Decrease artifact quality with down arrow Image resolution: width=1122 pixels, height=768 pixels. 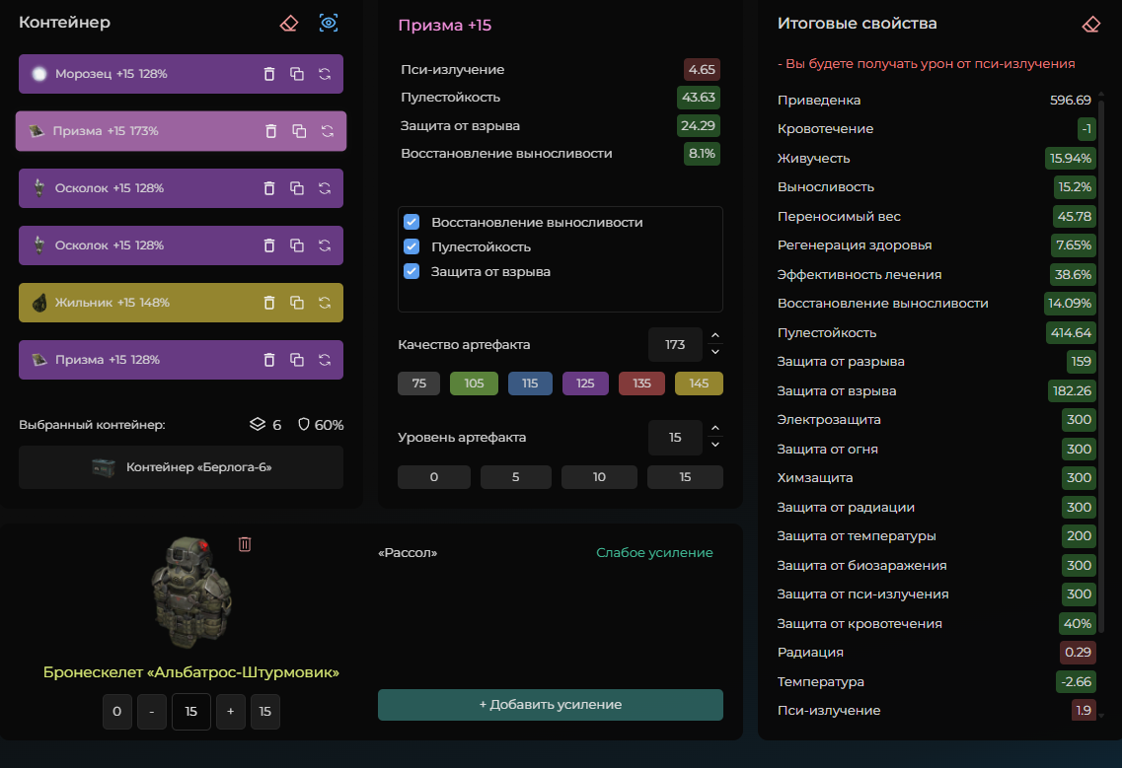pos(714,352)
